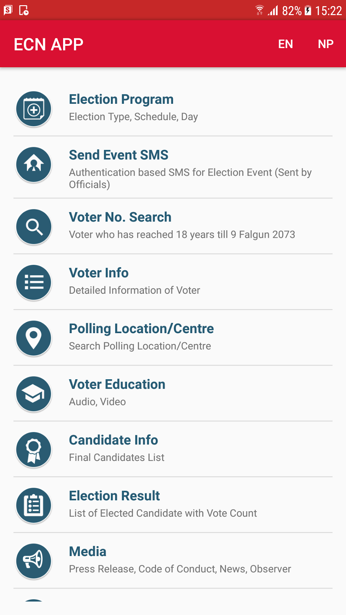Switch language to NP

pyautogui.click(x=325, y=44)
